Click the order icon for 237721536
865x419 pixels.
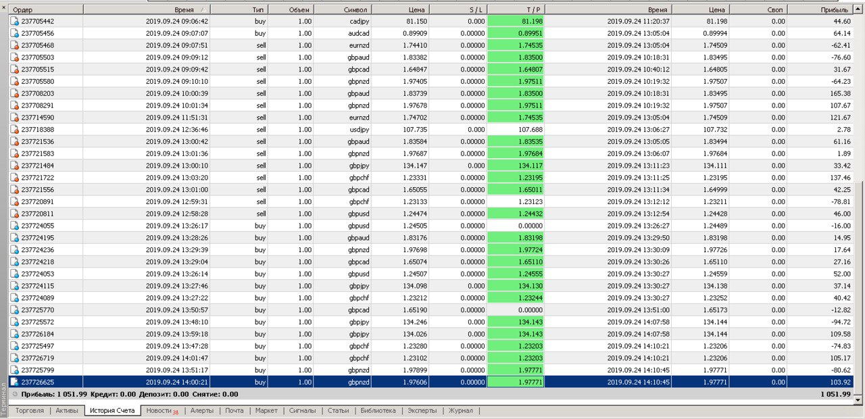point(14,141)
